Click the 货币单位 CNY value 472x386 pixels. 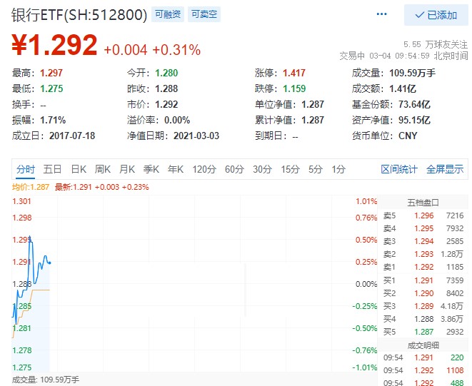[408, 136]
